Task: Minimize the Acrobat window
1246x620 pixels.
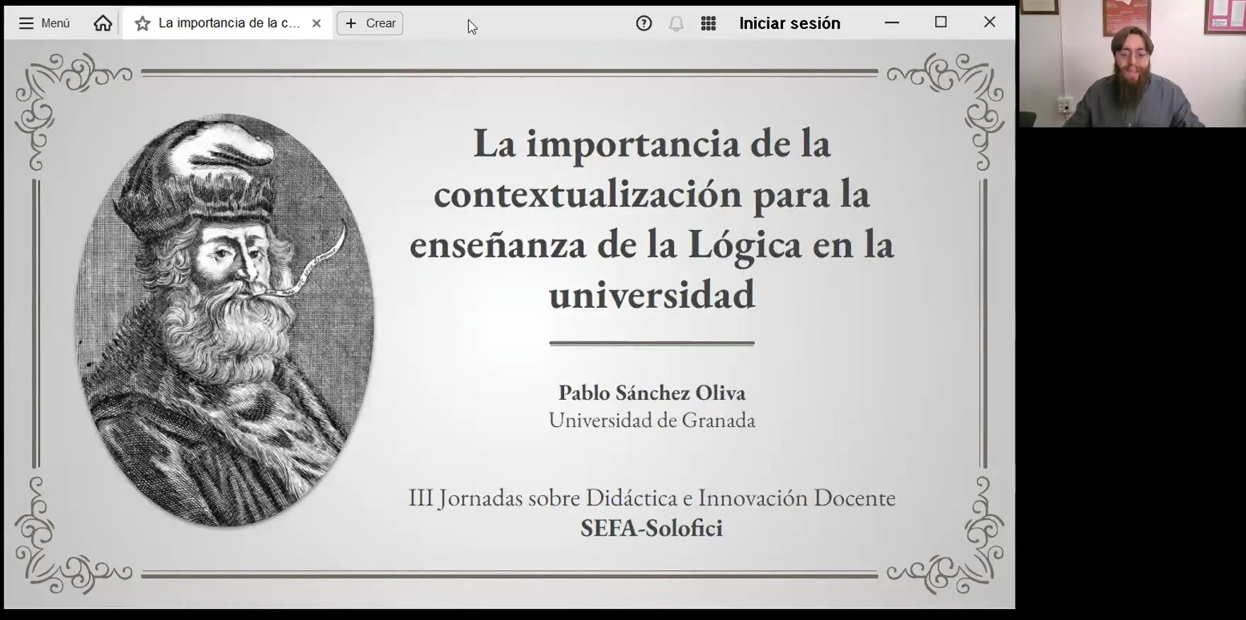Action: [x=892, y=23]
